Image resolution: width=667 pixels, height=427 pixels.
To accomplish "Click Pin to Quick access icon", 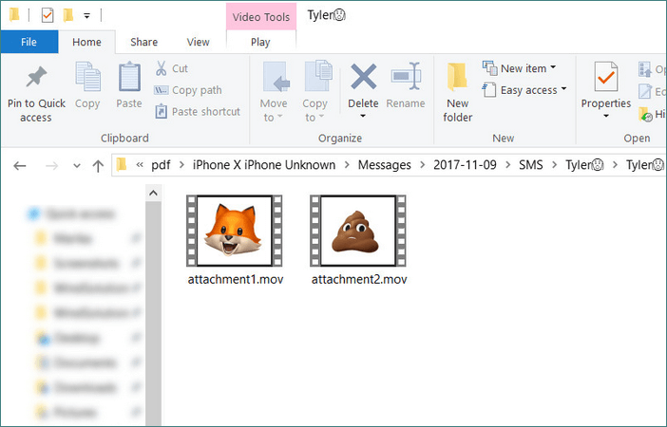I will (x=36, y=77).
